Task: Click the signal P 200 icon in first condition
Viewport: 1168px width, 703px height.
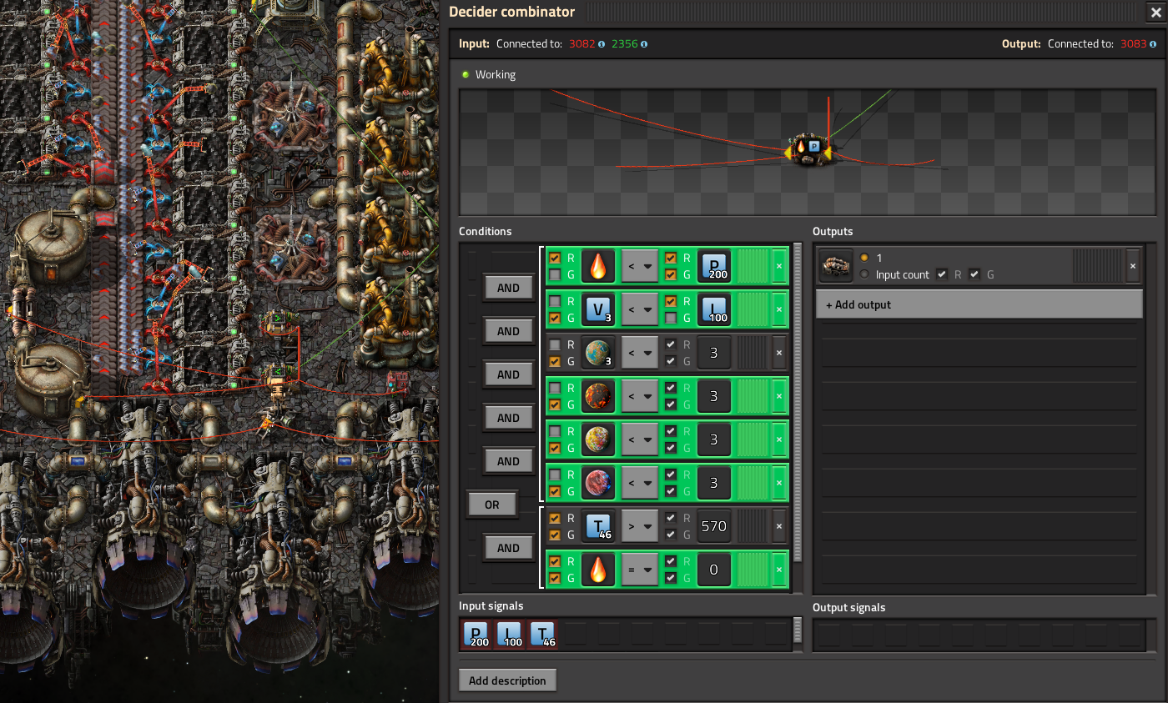Action: (x=713, y=266)
